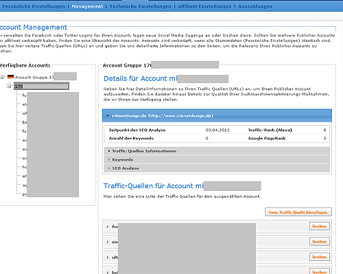This screenshot has width=343, height=274.
Task: Expand the traffic source row starting with ult
Action: [108, 258]
